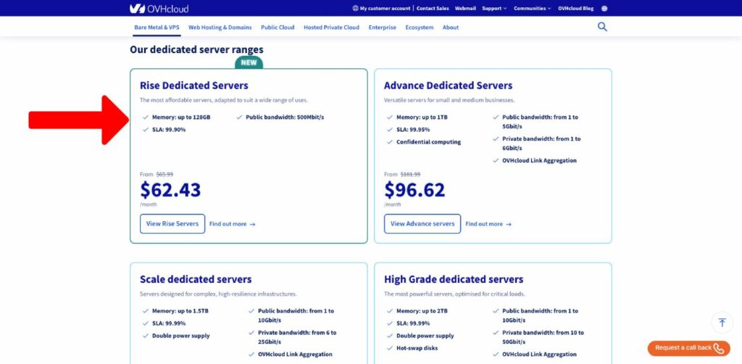This screenshot has width=742, height=364.
Task: Click the scroll-to-top arrow icon
Action: [x=722, y=323]
